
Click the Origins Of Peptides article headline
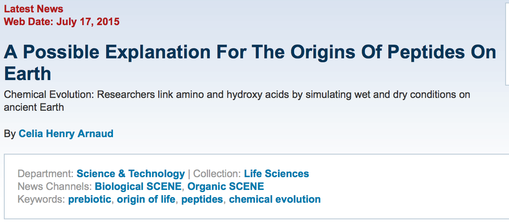[250, 62]
